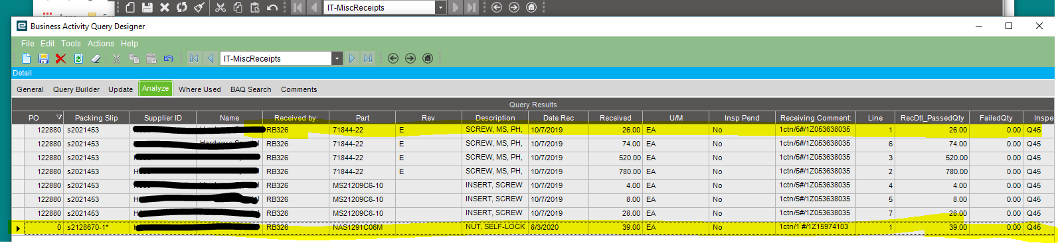Save the query using the floppy disk icon in BAQ Designer
Screen dimensions: 1058x243
click(43, 58)
